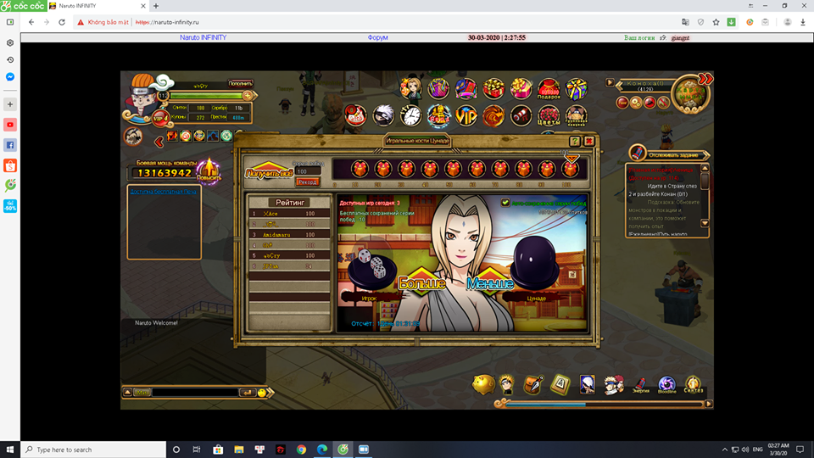The width and height of the screenshot is (814, 458).
Task: Click the Рекорд button
Action: (x=307, y=182)
